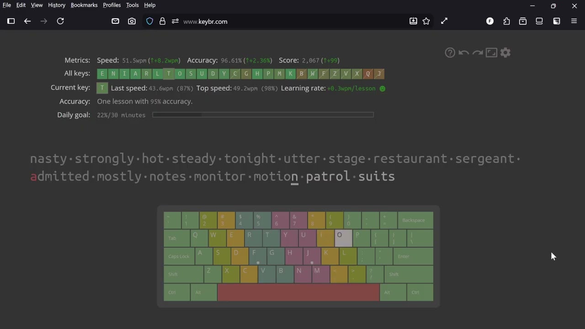Toggle the browser sidebar panel button

click(x=11, y=21)
